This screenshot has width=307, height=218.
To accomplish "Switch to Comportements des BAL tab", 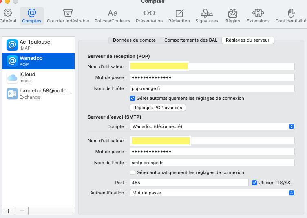I will (190, 40).
